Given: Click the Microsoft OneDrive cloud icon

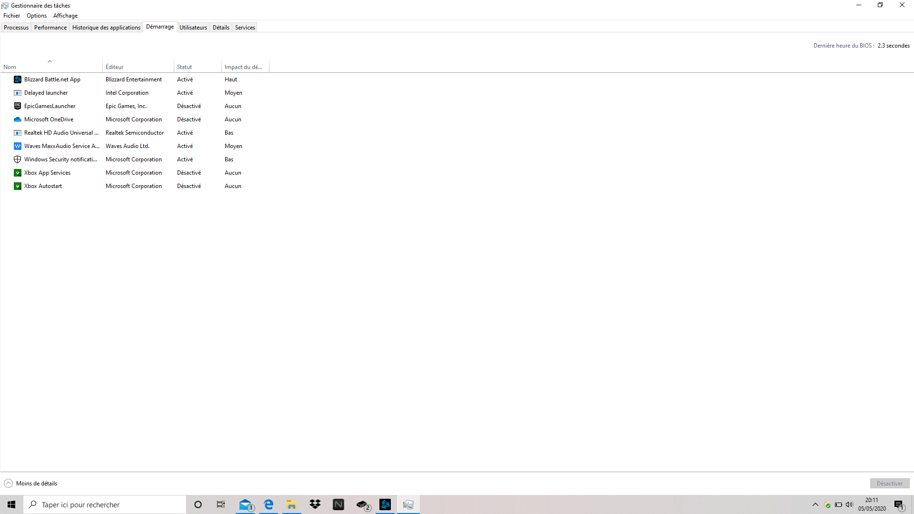Looking at the screenshot, I should pyautogui.click(x=18, y=119).
